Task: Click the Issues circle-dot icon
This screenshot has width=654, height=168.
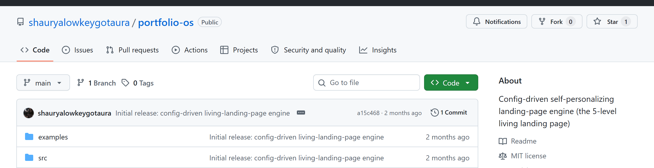Action: pos(66,50)
